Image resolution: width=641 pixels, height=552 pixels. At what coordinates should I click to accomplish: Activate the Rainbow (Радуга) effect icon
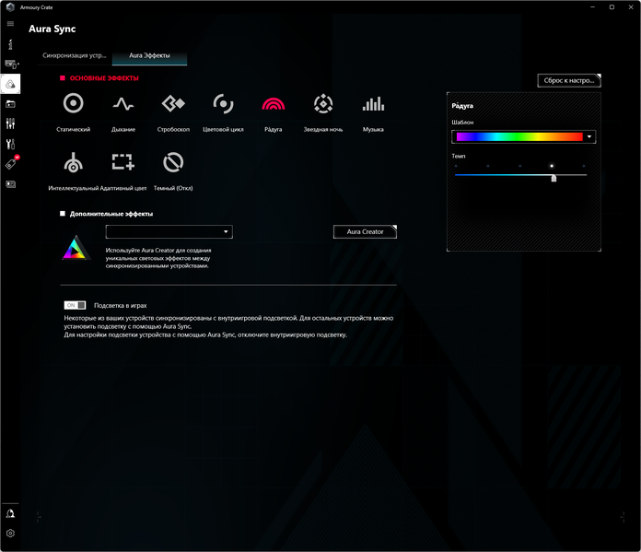[x=274, y=104]
